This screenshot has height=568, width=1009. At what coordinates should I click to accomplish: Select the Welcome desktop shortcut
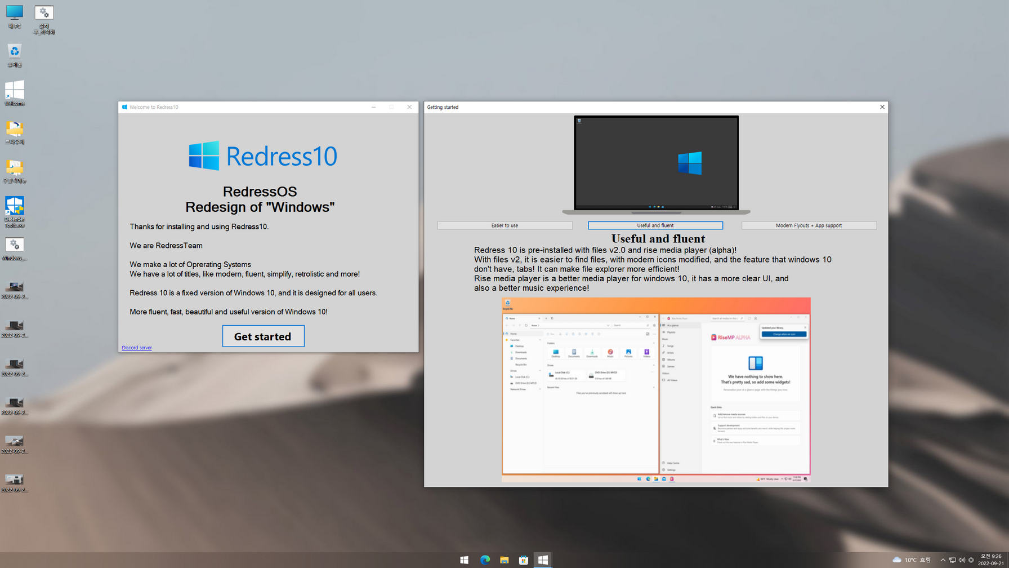pyautogui.click(x=15, y=93)
